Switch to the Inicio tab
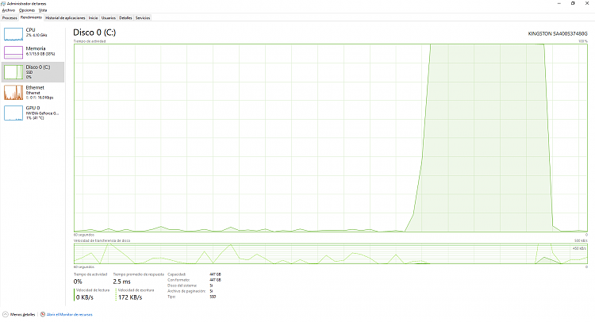Screen dimensions: 595x322 click(x=93, y=17)
